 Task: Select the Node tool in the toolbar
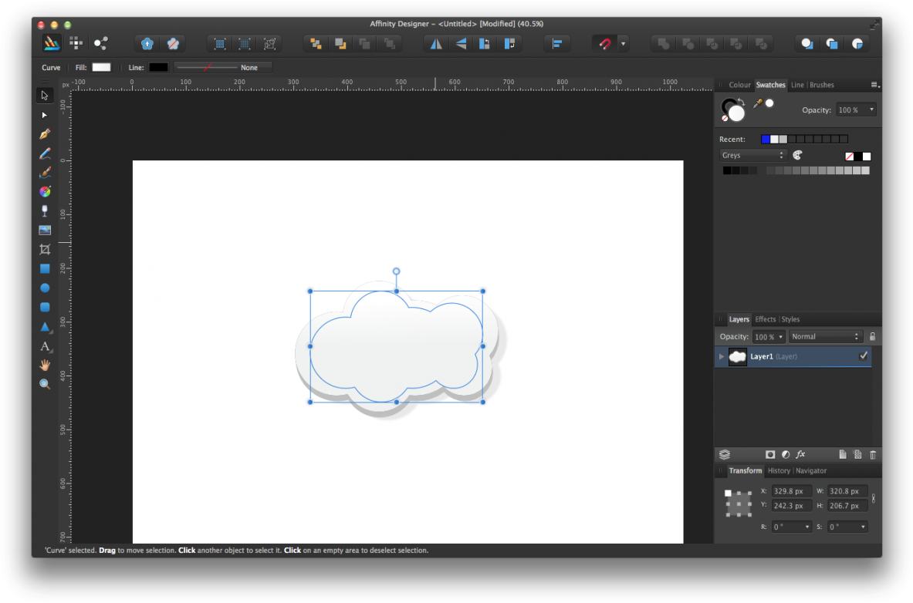45,114
